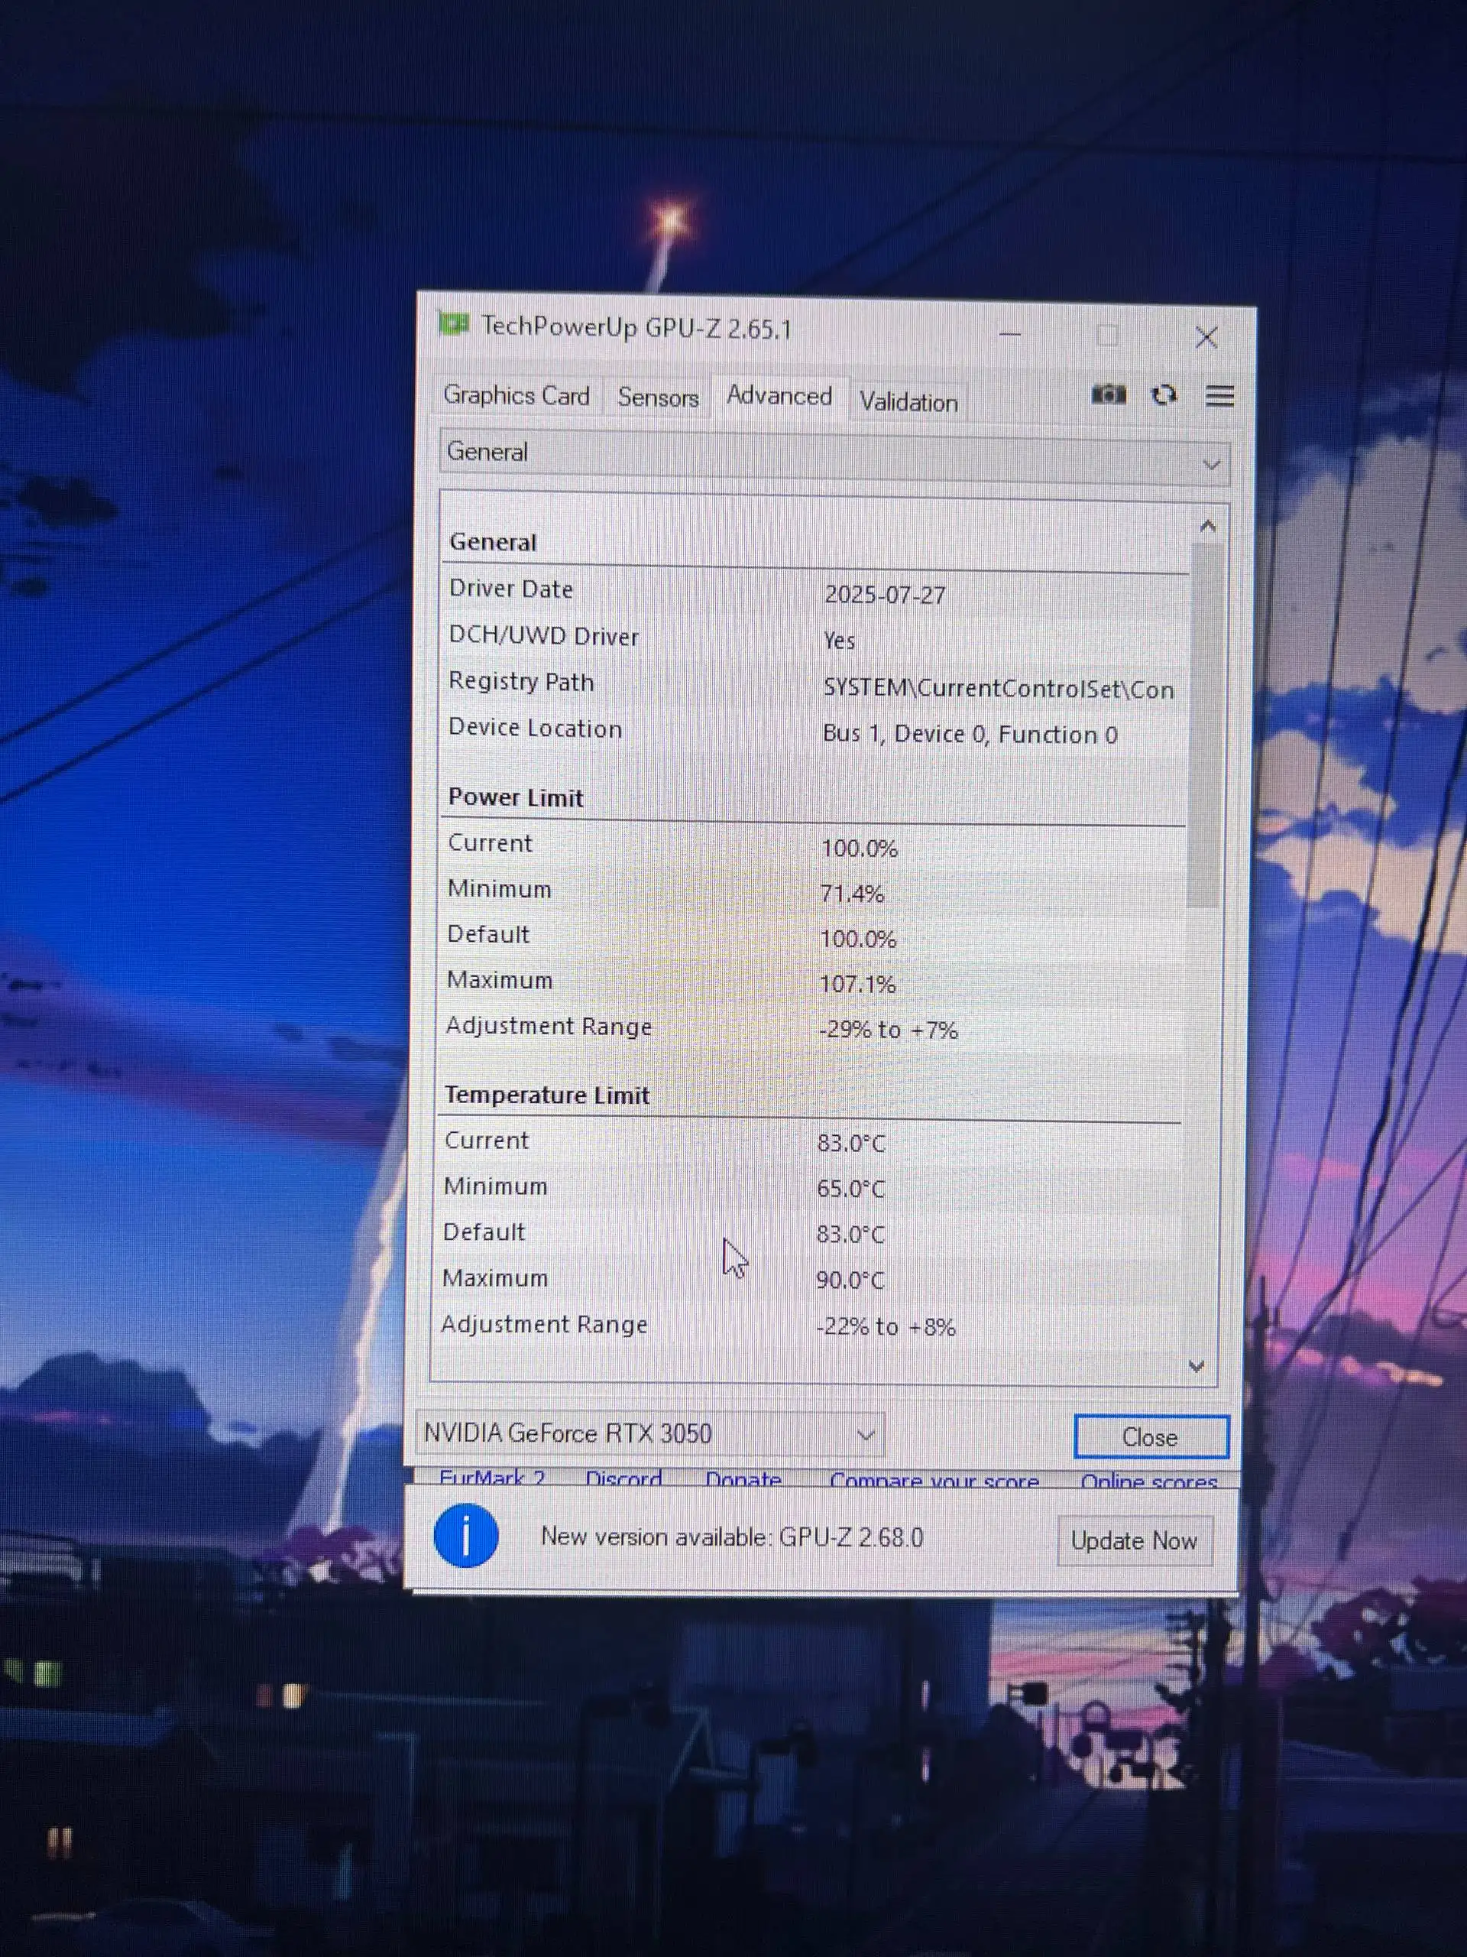
Task: Click the Temperature range -22% to +8%
Action: (885, 1327)
